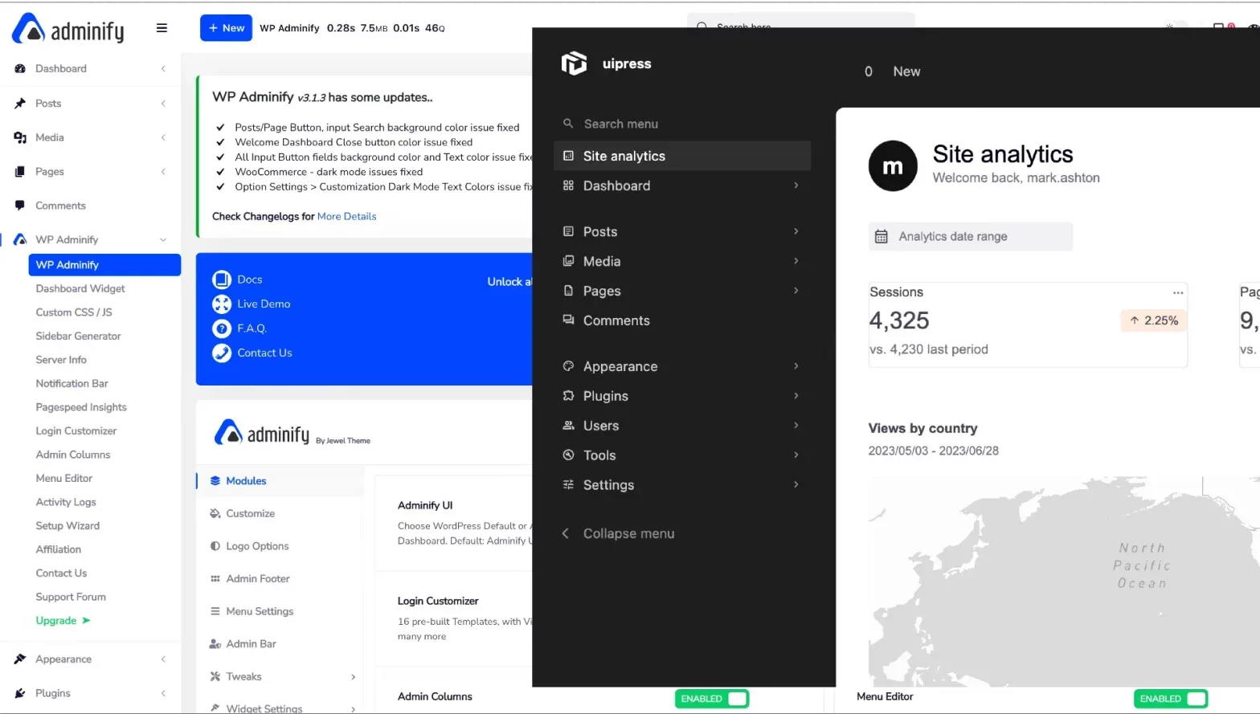Click the Posts article icon in uipress menu
Viewport: 1260px width, 714px height.
tap(568, 231)
